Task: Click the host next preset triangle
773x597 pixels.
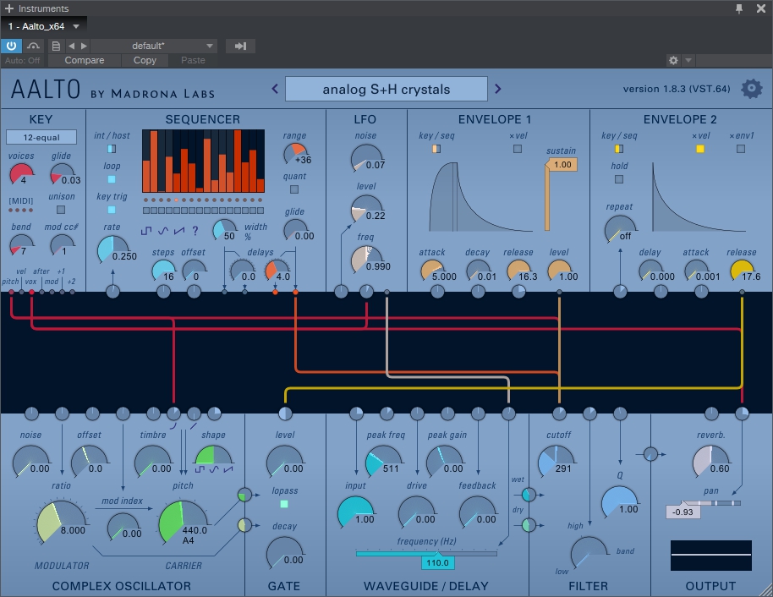Action: tap(84, 46)
